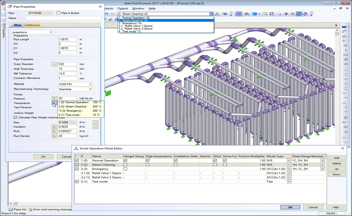Click OK in Pipe Properties dialog
The image size is (352, 216).
tap(43, 157)
